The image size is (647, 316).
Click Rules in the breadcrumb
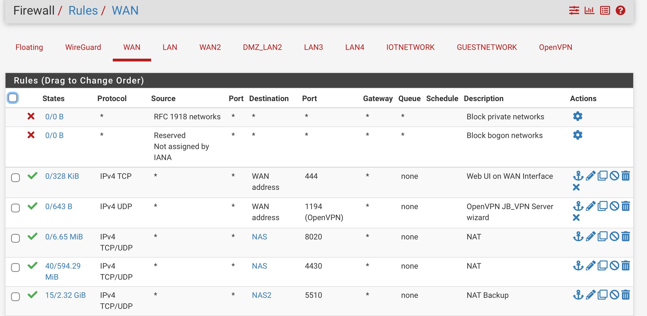pyautogui.click(x=83, y=10)
